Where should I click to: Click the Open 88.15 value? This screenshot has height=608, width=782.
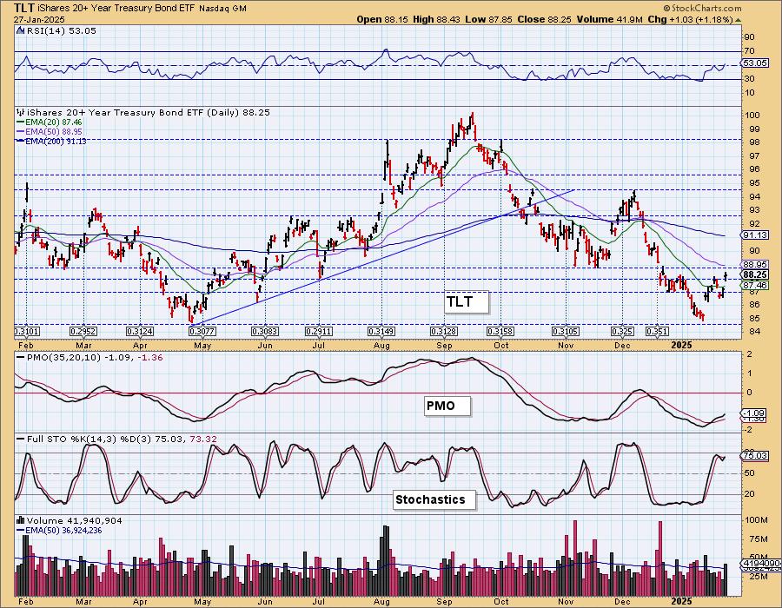point(382,19)
